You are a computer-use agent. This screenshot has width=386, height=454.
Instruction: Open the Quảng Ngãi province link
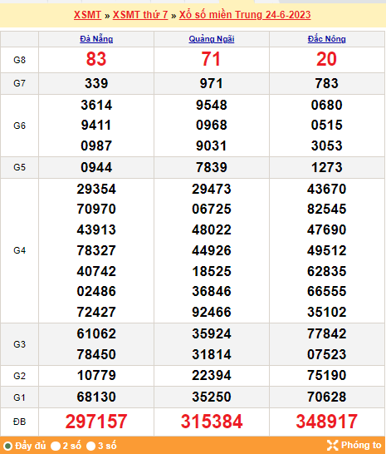tap(212, 39)
